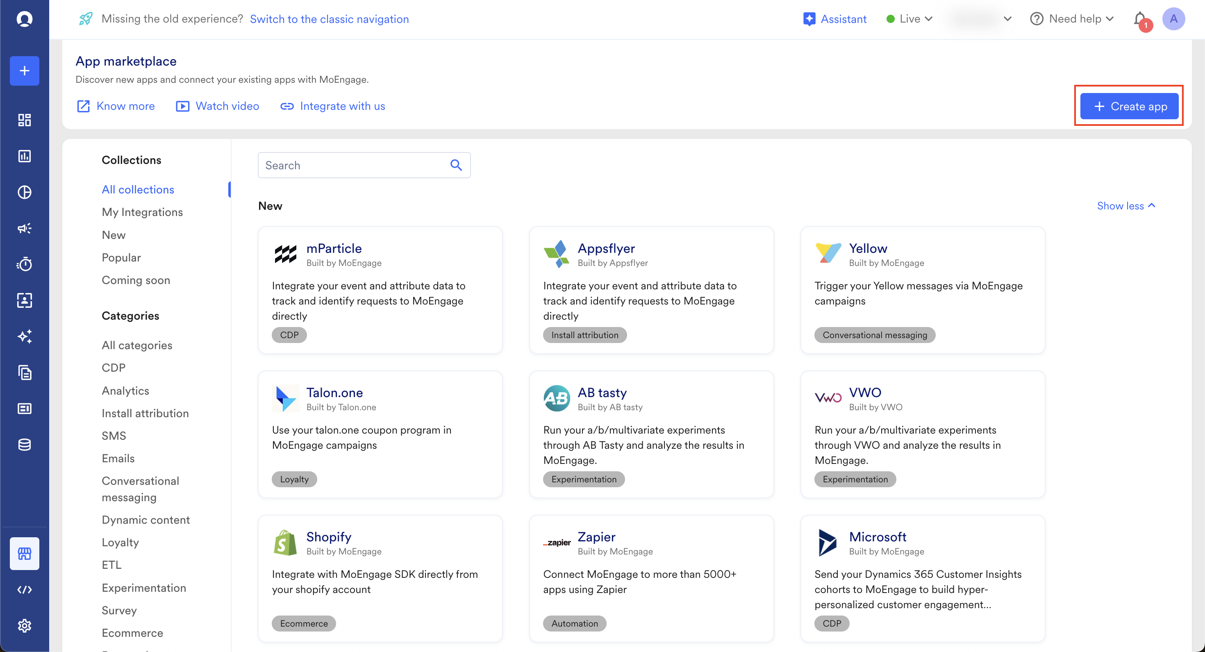Filter by the Dynamic content category
This screenshot has height=652, width=1205.
coord(146,520)
